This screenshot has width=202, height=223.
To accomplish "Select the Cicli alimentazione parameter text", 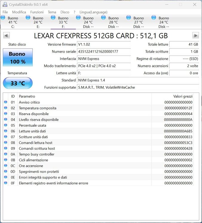I will click(x=33, y=160).
